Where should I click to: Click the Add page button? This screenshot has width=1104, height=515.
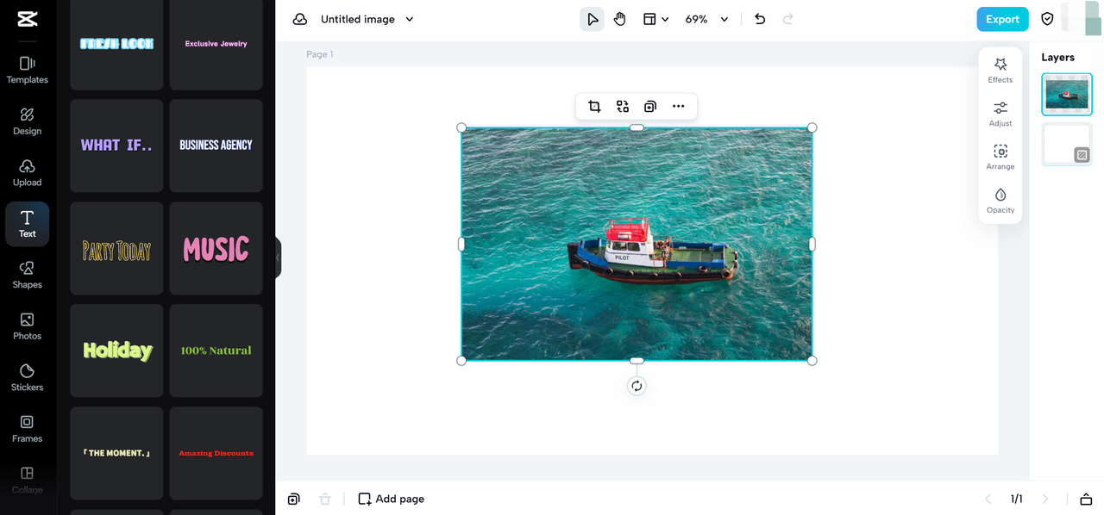click(392, 499)
